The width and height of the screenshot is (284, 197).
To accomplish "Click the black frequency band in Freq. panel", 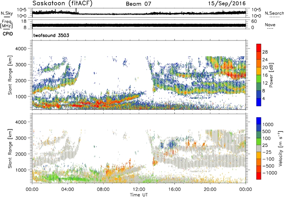I will point(139,25).
